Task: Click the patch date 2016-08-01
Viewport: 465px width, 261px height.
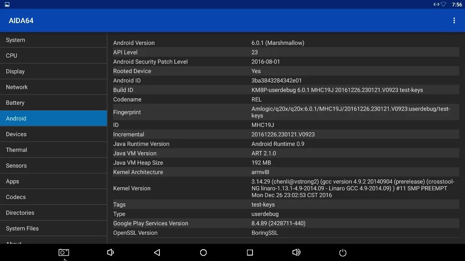Action: tap(266, 62)
